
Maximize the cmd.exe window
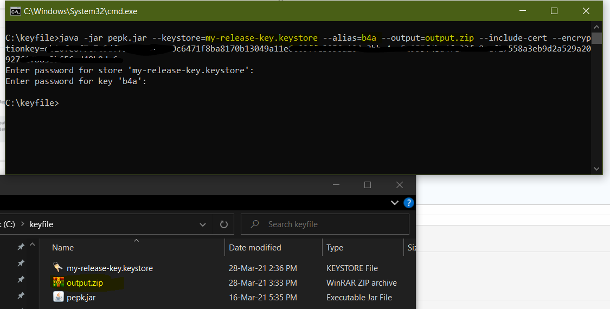point(554,11)
